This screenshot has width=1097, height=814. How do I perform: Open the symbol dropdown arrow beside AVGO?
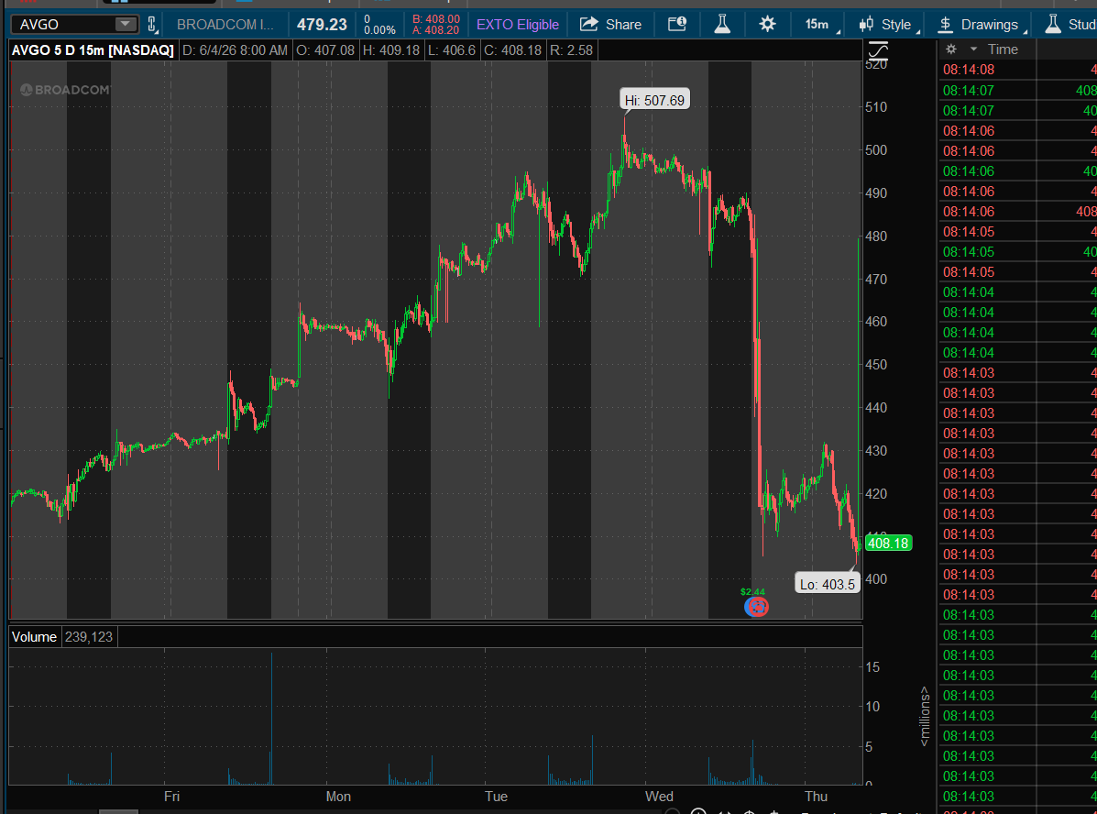point(126,25)
